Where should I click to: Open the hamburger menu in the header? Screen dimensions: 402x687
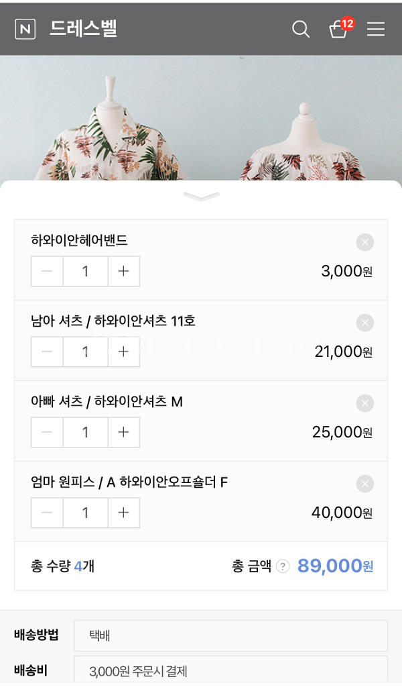tap(375, 29)
